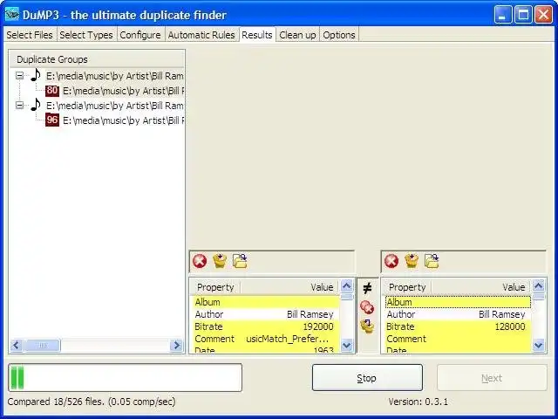The width and height of the screenshot is (558, 419).
Task: Click Property column header in right panel
Action: point(407,287)
